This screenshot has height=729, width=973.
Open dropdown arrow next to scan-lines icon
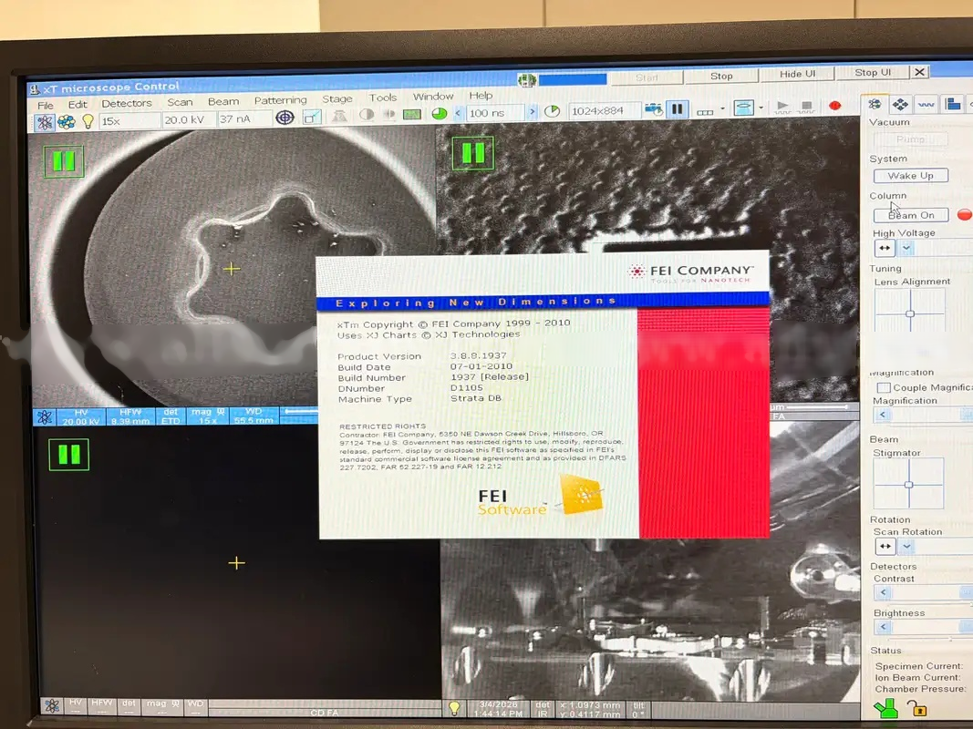tap(722, 108)
